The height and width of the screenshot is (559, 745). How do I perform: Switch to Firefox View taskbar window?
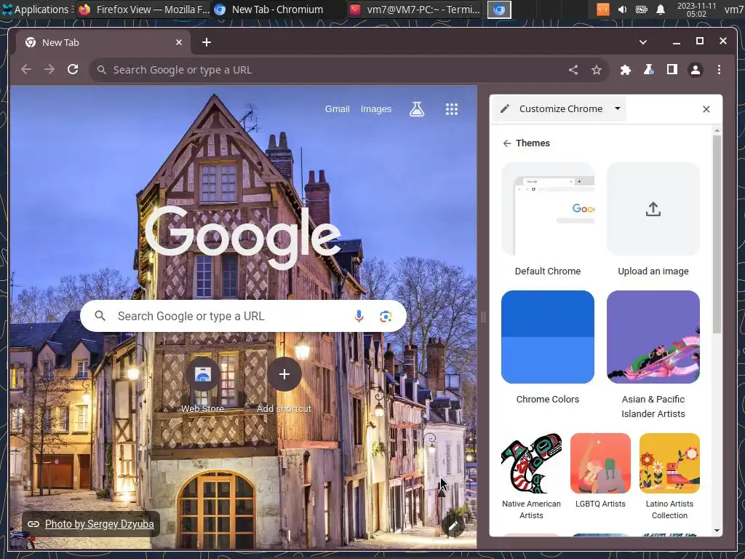coord(144,9)
